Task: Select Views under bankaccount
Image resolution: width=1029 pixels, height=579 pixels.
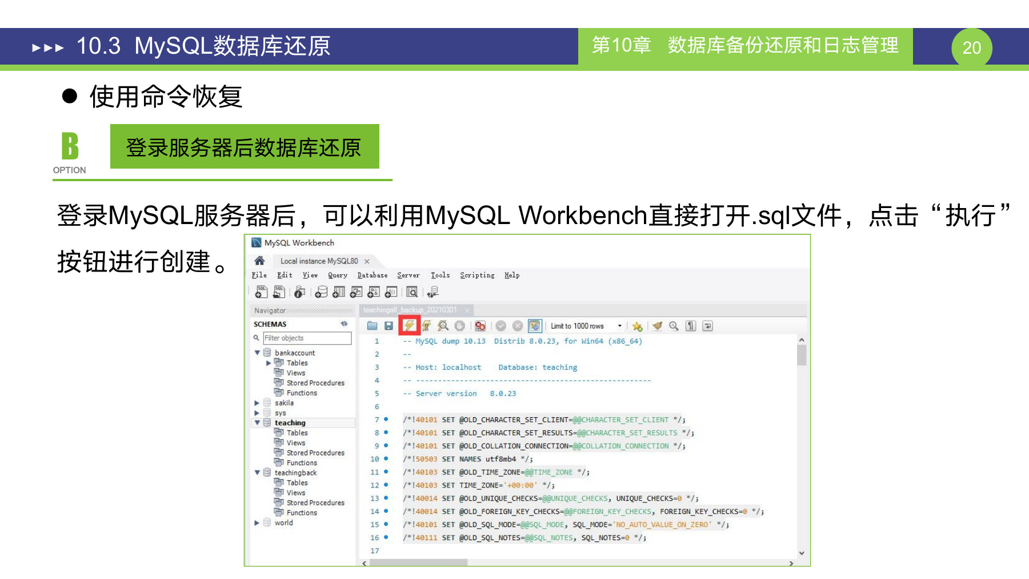Action: click(x=296, y=373)
